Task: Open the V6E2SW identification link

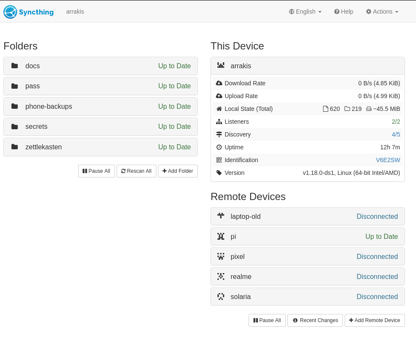Action: click(388, 160)
